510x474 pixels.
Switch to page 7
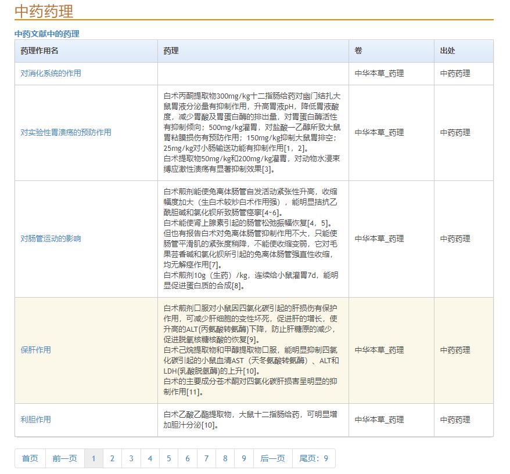pos(206,458)
